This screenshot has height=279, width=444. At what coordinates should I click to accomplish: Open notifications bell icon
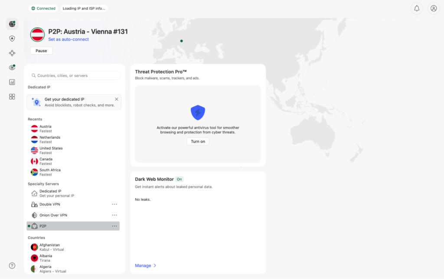pyautogui.click(x=417, y=9)
